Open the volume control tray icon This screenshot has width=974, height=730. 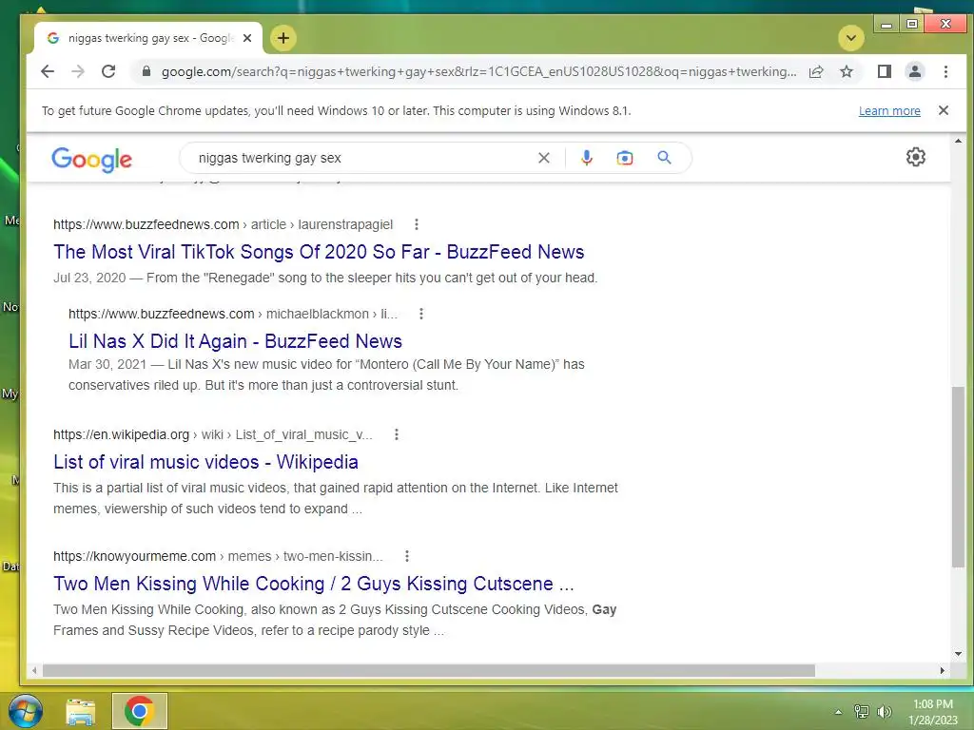pyautogui.click(x=884, y=712)
